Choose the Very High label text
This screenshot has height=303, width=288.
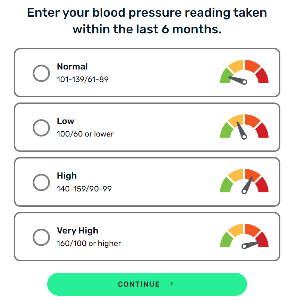click(x=78, y=231)
